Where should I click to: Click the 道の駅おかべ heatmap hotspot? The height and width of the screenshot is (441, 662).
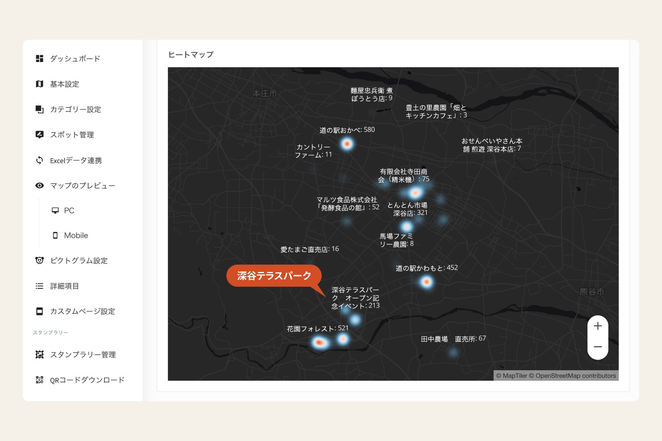tap(347, 144)
